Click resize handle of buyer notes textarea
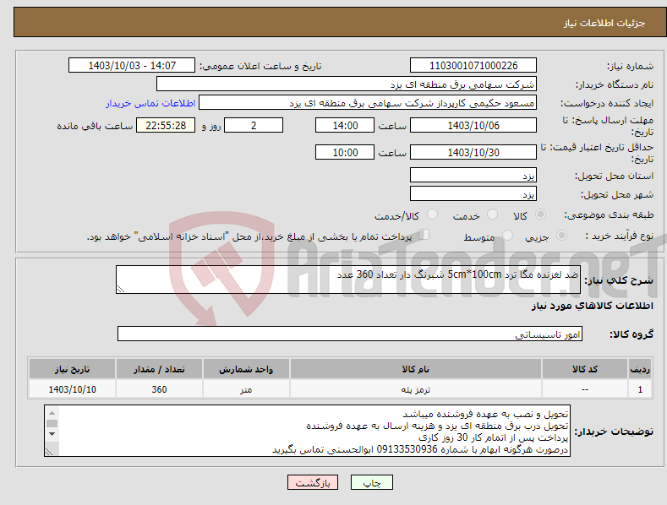This screenshot has height=505, width=667. (x=49, y=452)
